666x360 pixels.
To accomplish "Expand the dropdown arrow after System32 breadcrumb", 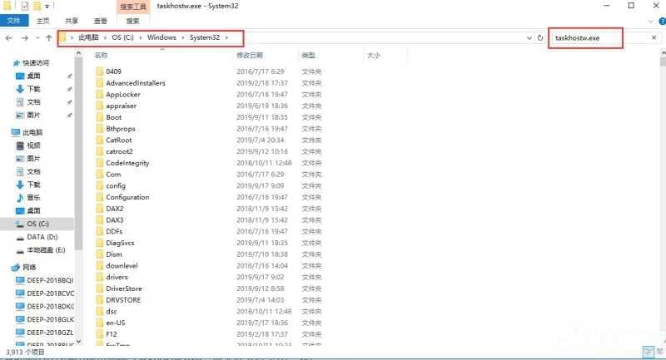I will [x=226, y=37].
